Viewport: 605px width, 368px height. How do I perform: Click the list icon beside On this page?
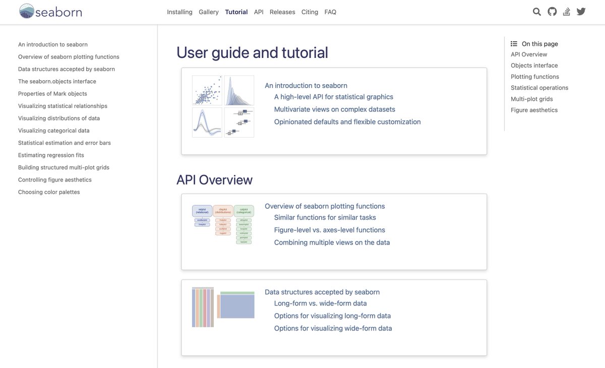513,43
